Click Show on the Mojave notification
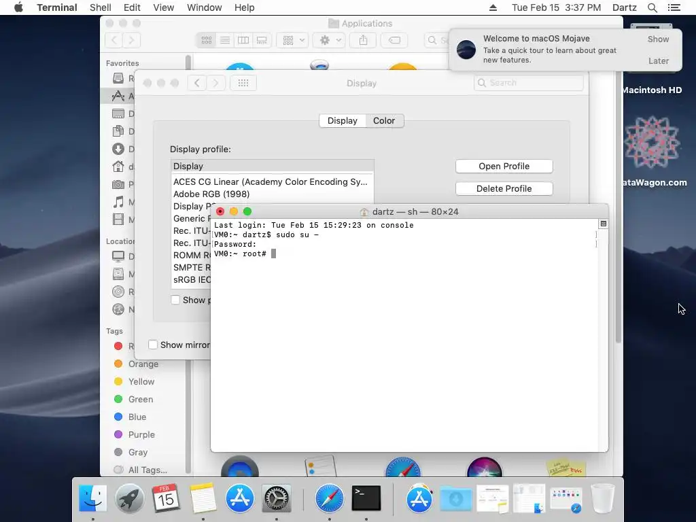The image size is (696, 522). (x=658, y=39)
